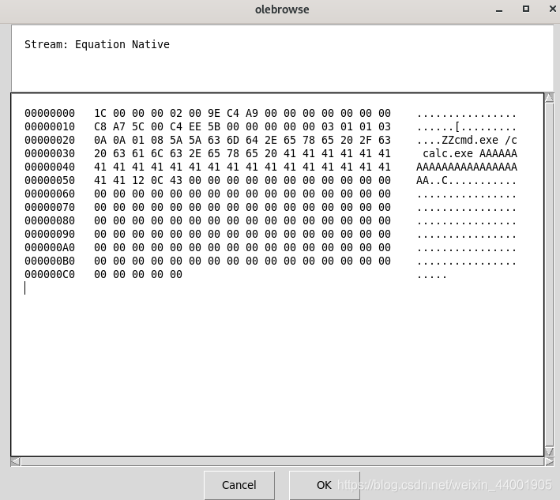Confirm with the OK button
560x500 pixels.
pyautogui.click(x=324, y=485)
